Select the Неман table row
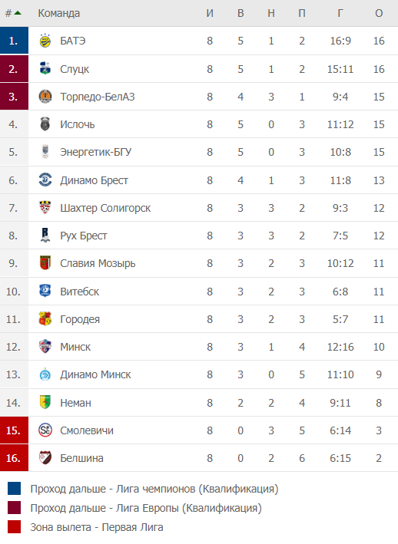 pos(199,403)
